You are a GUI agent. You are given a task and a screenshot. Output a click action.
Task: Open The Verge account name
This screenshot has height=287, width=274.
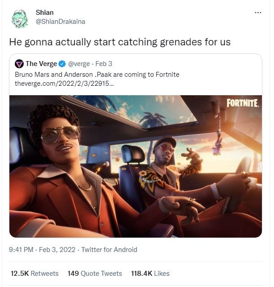point(42,64)
